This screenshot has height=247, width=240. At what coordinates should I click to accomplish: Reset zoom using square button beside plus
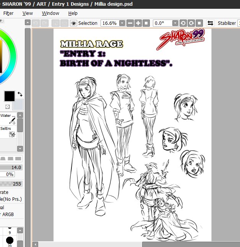[x=146, y=23]
